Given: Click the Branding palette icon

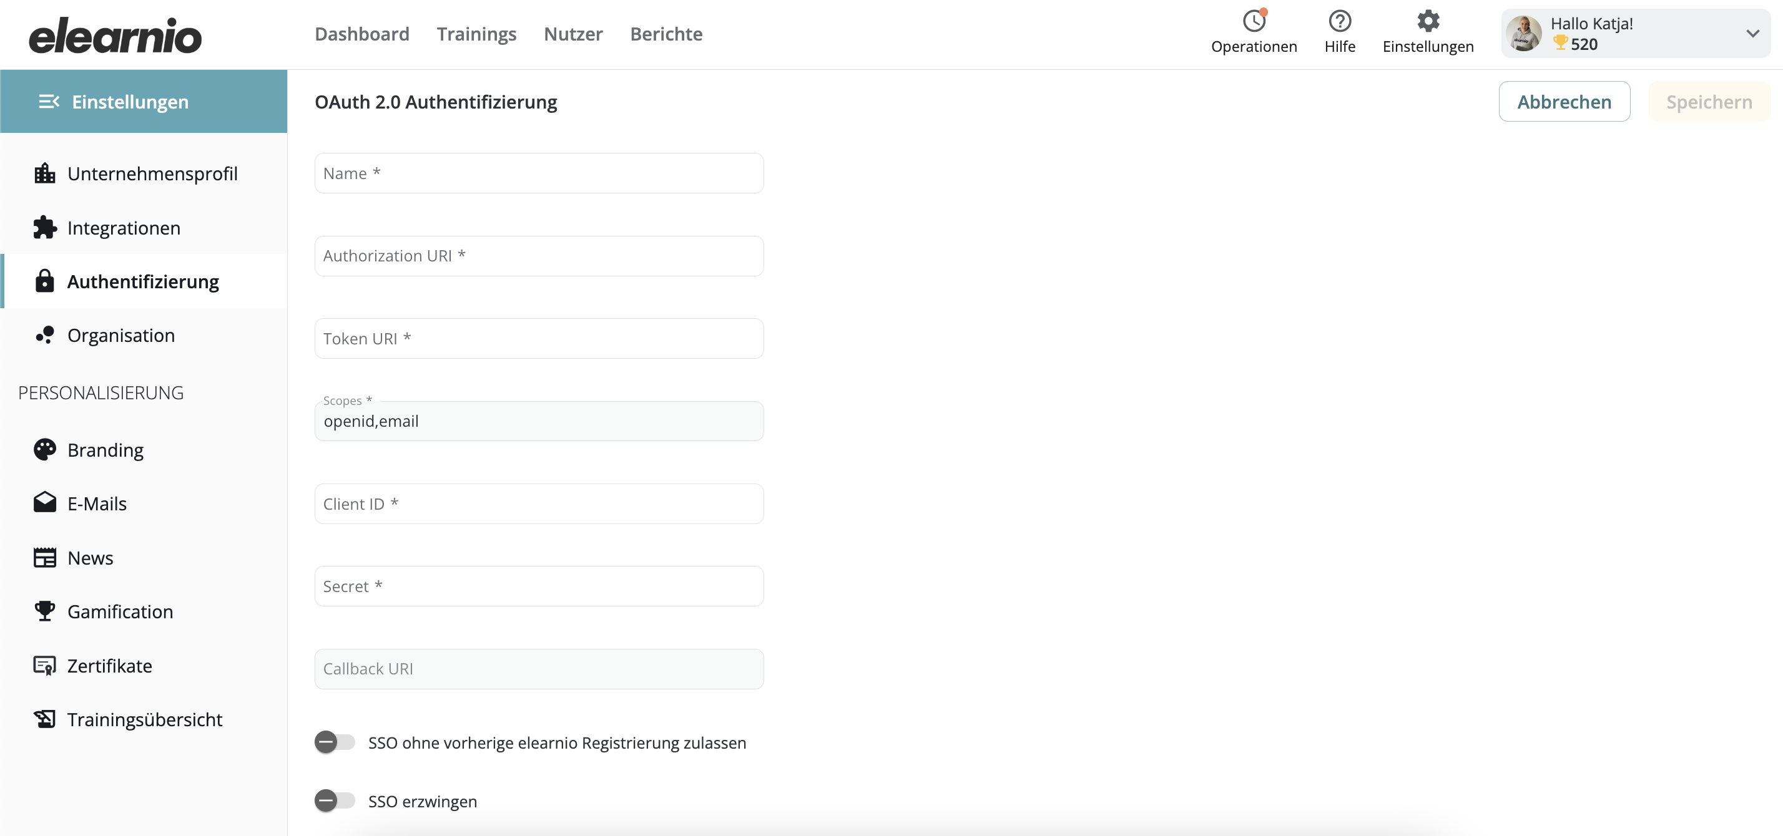Looking at the screenshot, I should click(45, 450).
